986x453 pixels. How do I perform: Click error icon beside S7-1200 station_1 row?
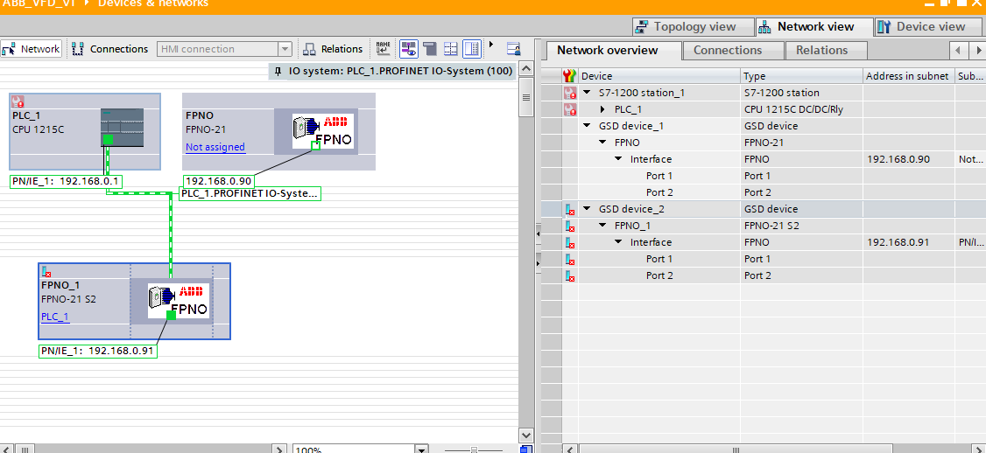(x=570, y=93)
